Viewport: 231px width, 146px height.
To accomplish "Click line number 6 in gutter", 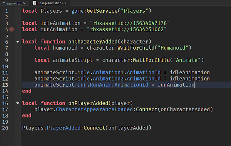I will click(x=7, y=42).
